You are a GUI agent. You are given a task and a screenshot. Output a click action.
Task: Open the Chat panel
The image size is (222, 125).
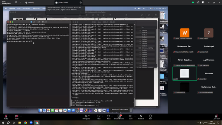click(99, 117)
